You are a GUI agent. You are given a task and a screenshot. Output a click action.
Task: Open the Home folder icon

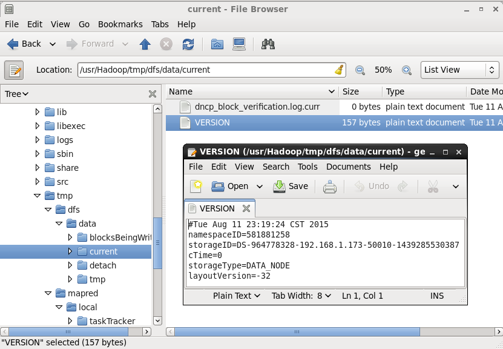pos(217,44)
